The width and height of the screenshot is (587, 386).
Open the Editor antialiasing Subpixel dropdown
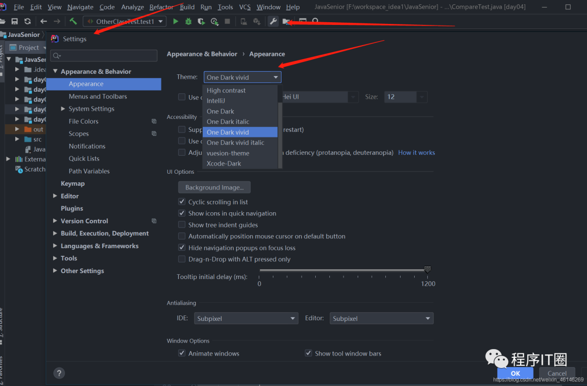click(x=382, y=318)
